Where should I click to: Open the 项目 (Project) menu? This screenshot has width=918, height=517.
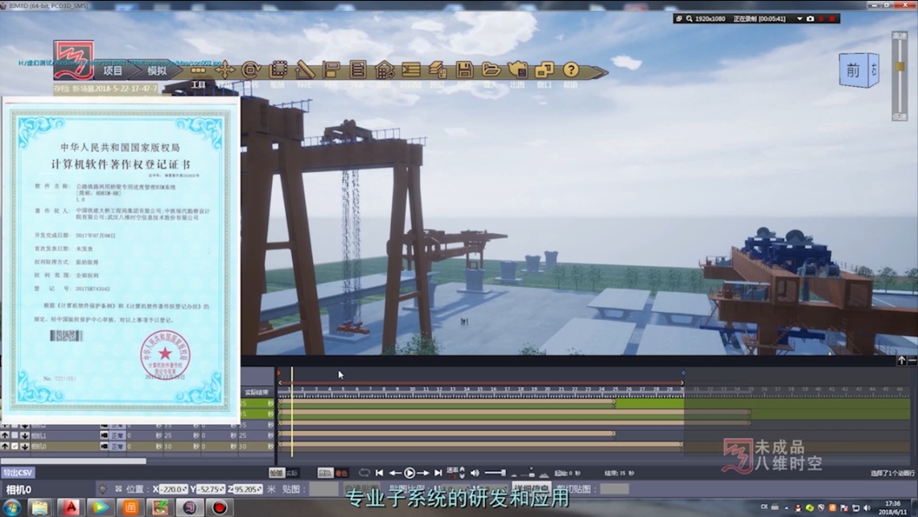[x=113, y=71]
